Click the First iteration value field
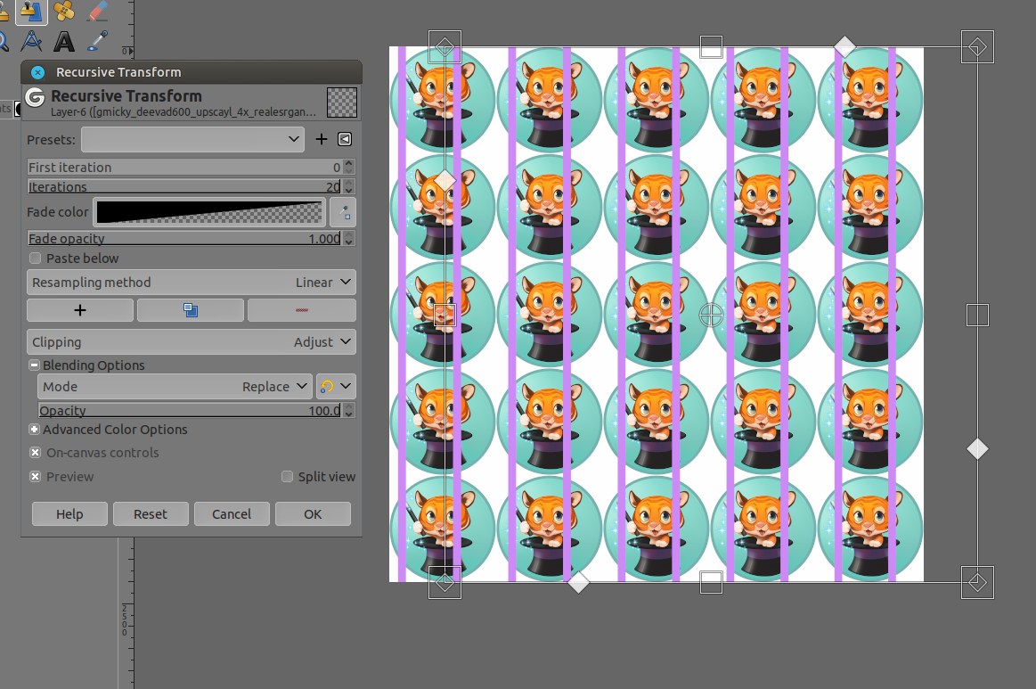This screenshot has width=1036, height=689. [x=184, y=167]
